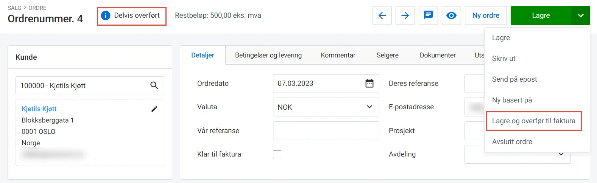Open the Dokumenter tab
This screenshot has width=597, height=183.
coord(438,55)
